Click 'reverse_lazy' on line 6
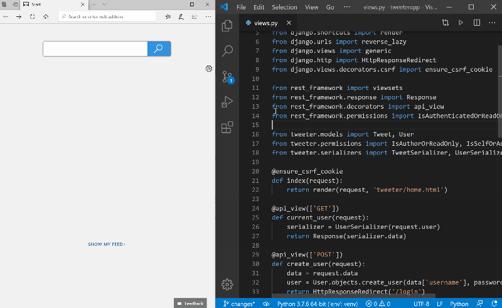Image resolution: width=502 pixels, height=308 pixels. [384, 41]
